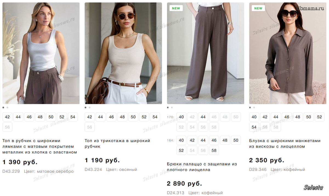Viewport: 329px width, 196px height.
Task: Select size 40 for the blouse D29.346
Action: coord(254,117)
